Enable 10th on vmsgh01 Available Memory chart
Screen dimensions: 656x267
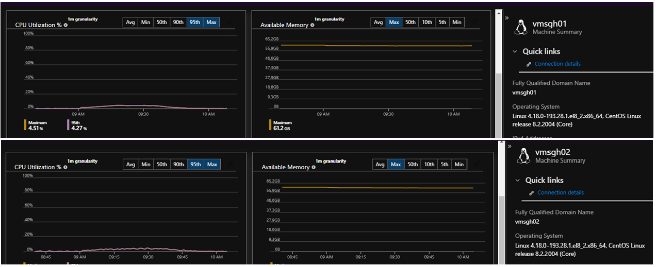(x=427, y=22)
